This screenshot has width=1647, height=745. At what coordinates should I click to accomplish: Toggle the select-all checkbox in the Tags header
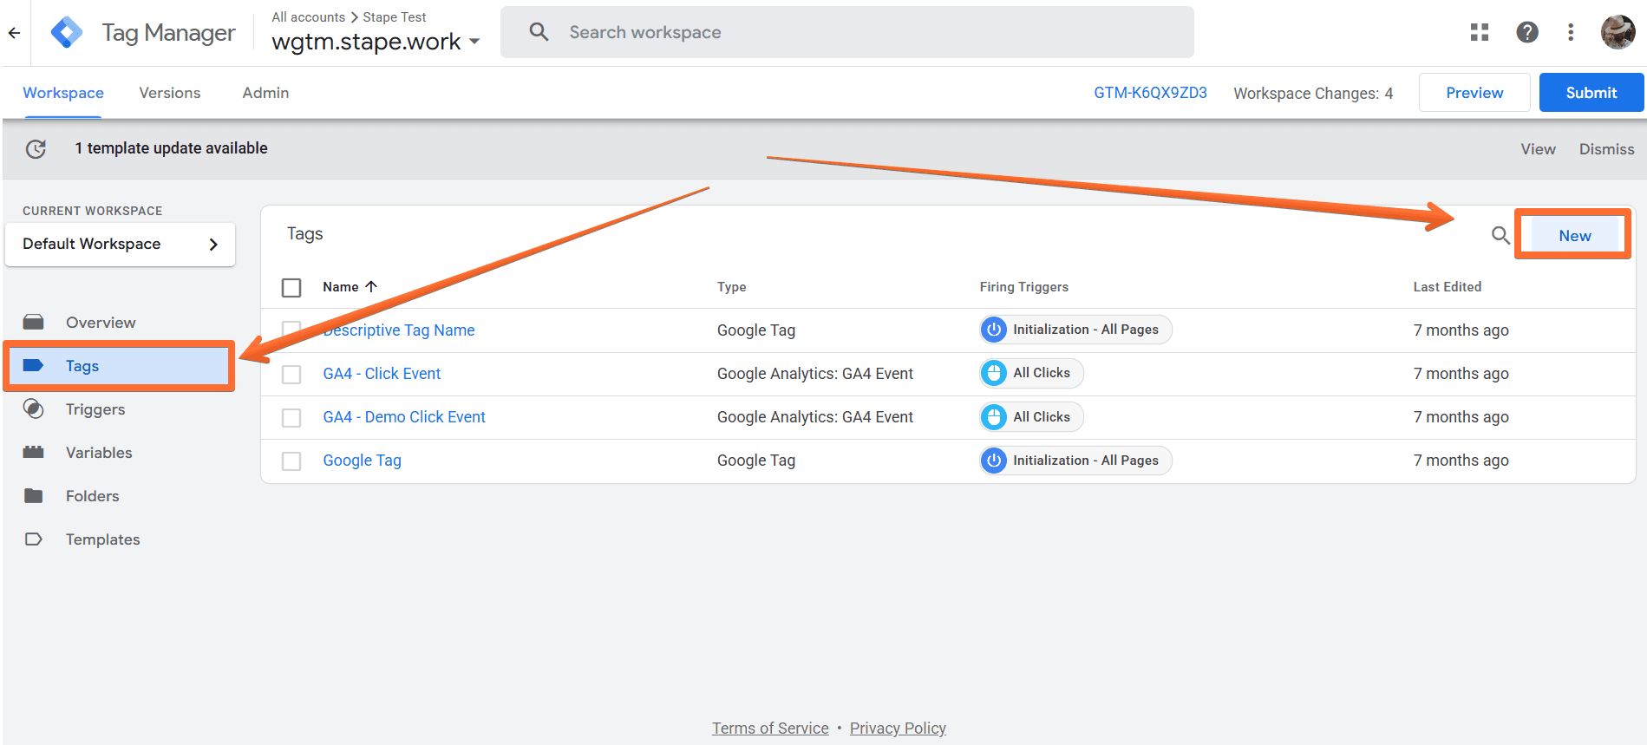[291, 287]
